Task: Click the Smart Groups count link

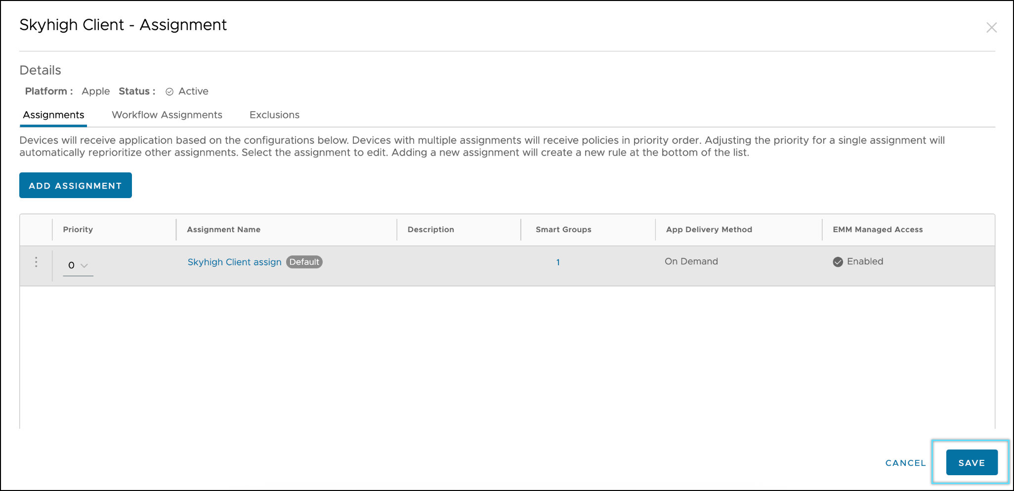Action: [558, 262]
